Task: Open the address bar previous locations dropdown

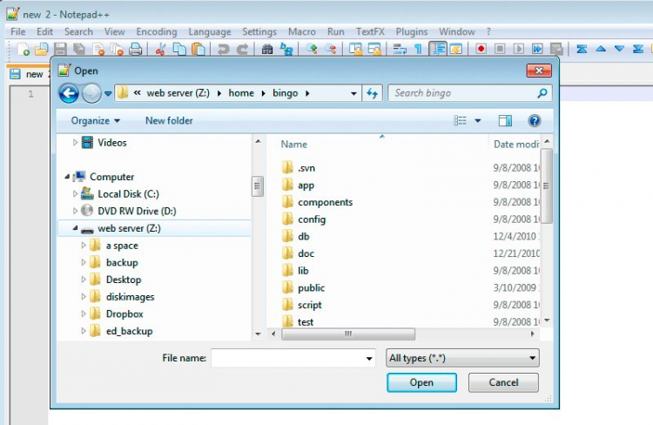Action: coord(353,93)
